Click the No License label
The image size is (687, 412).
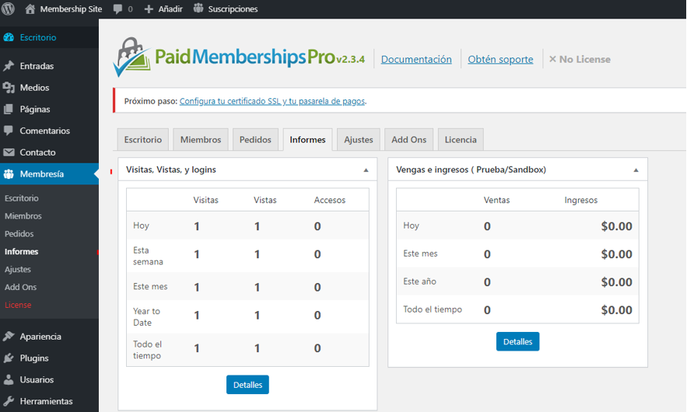584,59
